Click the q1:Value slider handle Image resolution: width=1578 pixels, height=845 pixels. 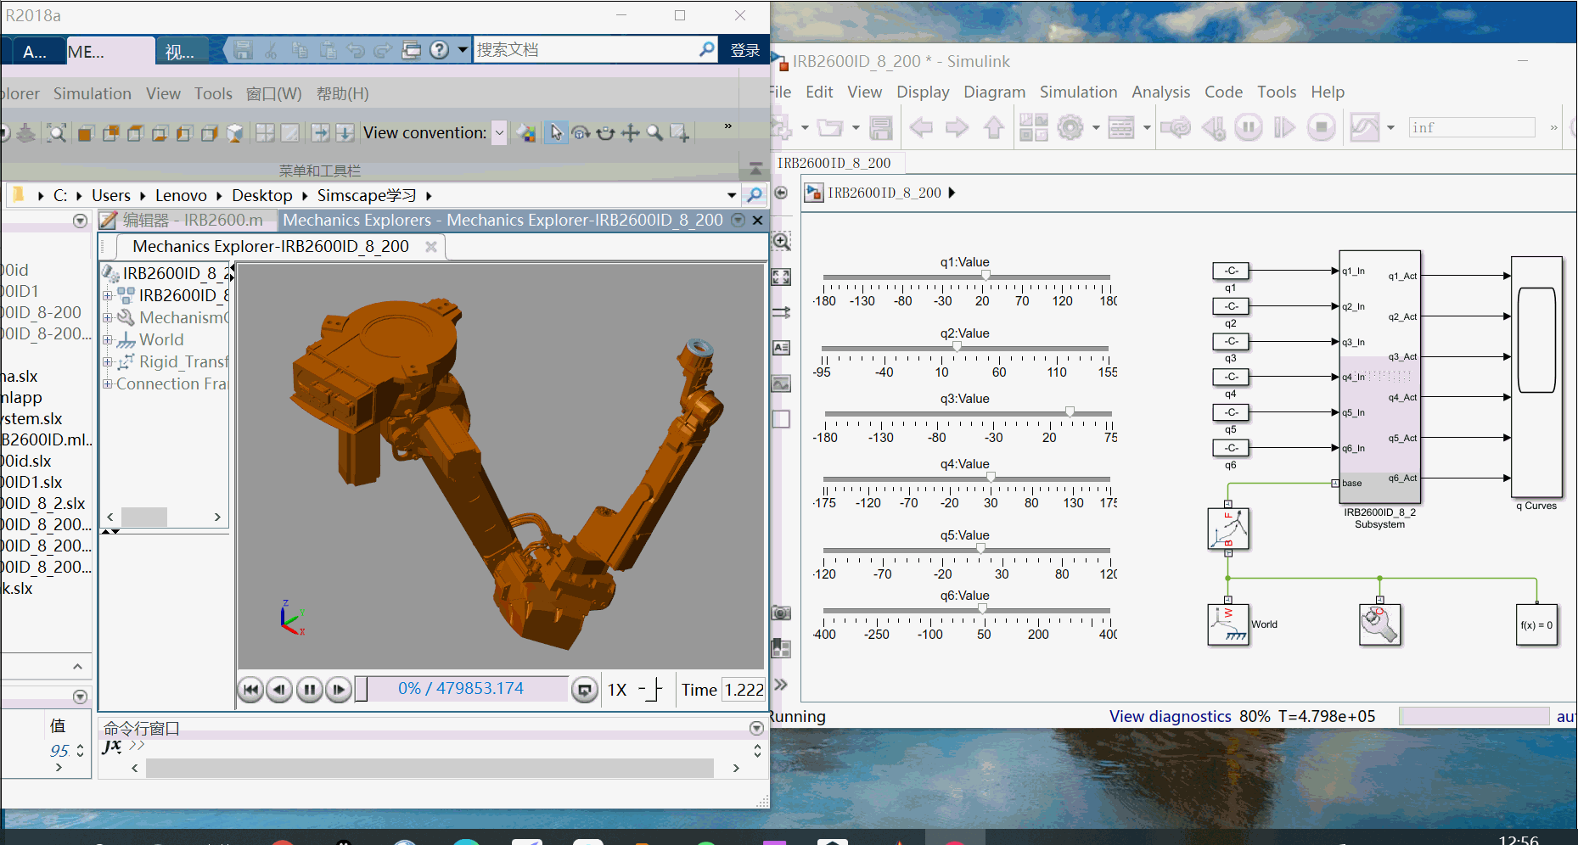(986, 276)
